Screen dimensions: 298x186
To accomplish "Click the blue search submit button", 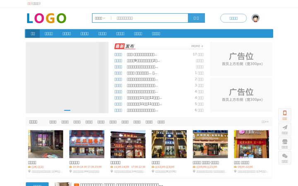I will coord(196,18).
